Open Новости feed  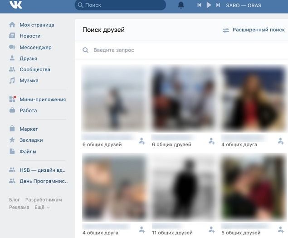[x=30, y=36]
